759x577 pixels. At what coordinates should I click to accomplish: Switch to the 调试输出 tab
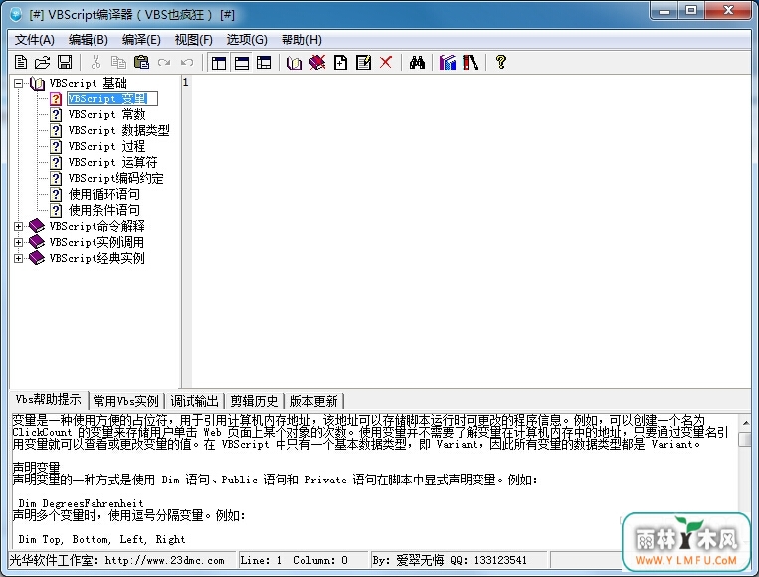coord(194,401)
